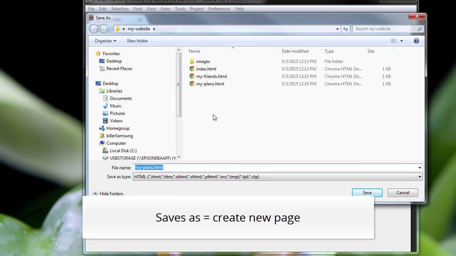The image size is (456, 256).
Task: Click the folder icon in address bar
Action: (x=117, y=29)
